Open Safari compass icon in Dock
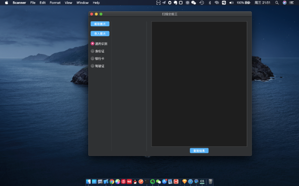The width and height of the screenshot is (299, 186). coord(190,182)
